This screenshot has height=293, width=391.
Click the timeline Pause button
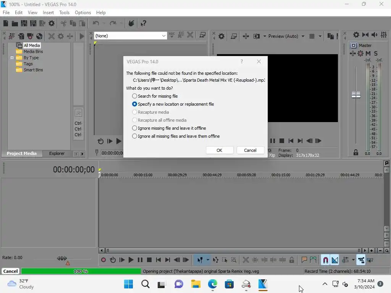[140, 260]
